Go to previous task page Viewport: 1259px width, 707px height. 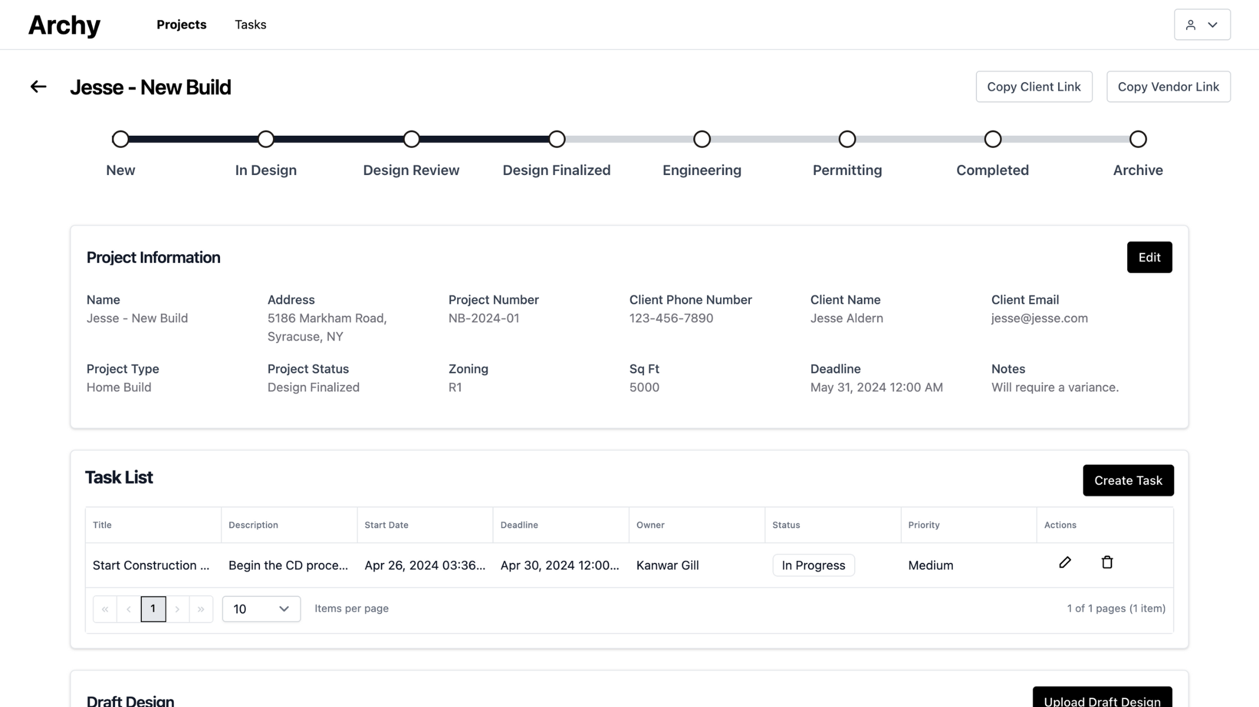129,609
